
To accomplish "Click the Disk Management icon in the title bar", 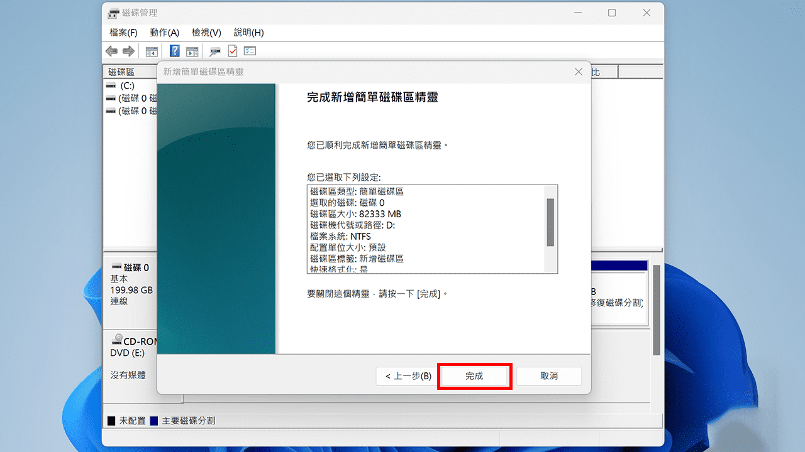I will tap(113, 13).
